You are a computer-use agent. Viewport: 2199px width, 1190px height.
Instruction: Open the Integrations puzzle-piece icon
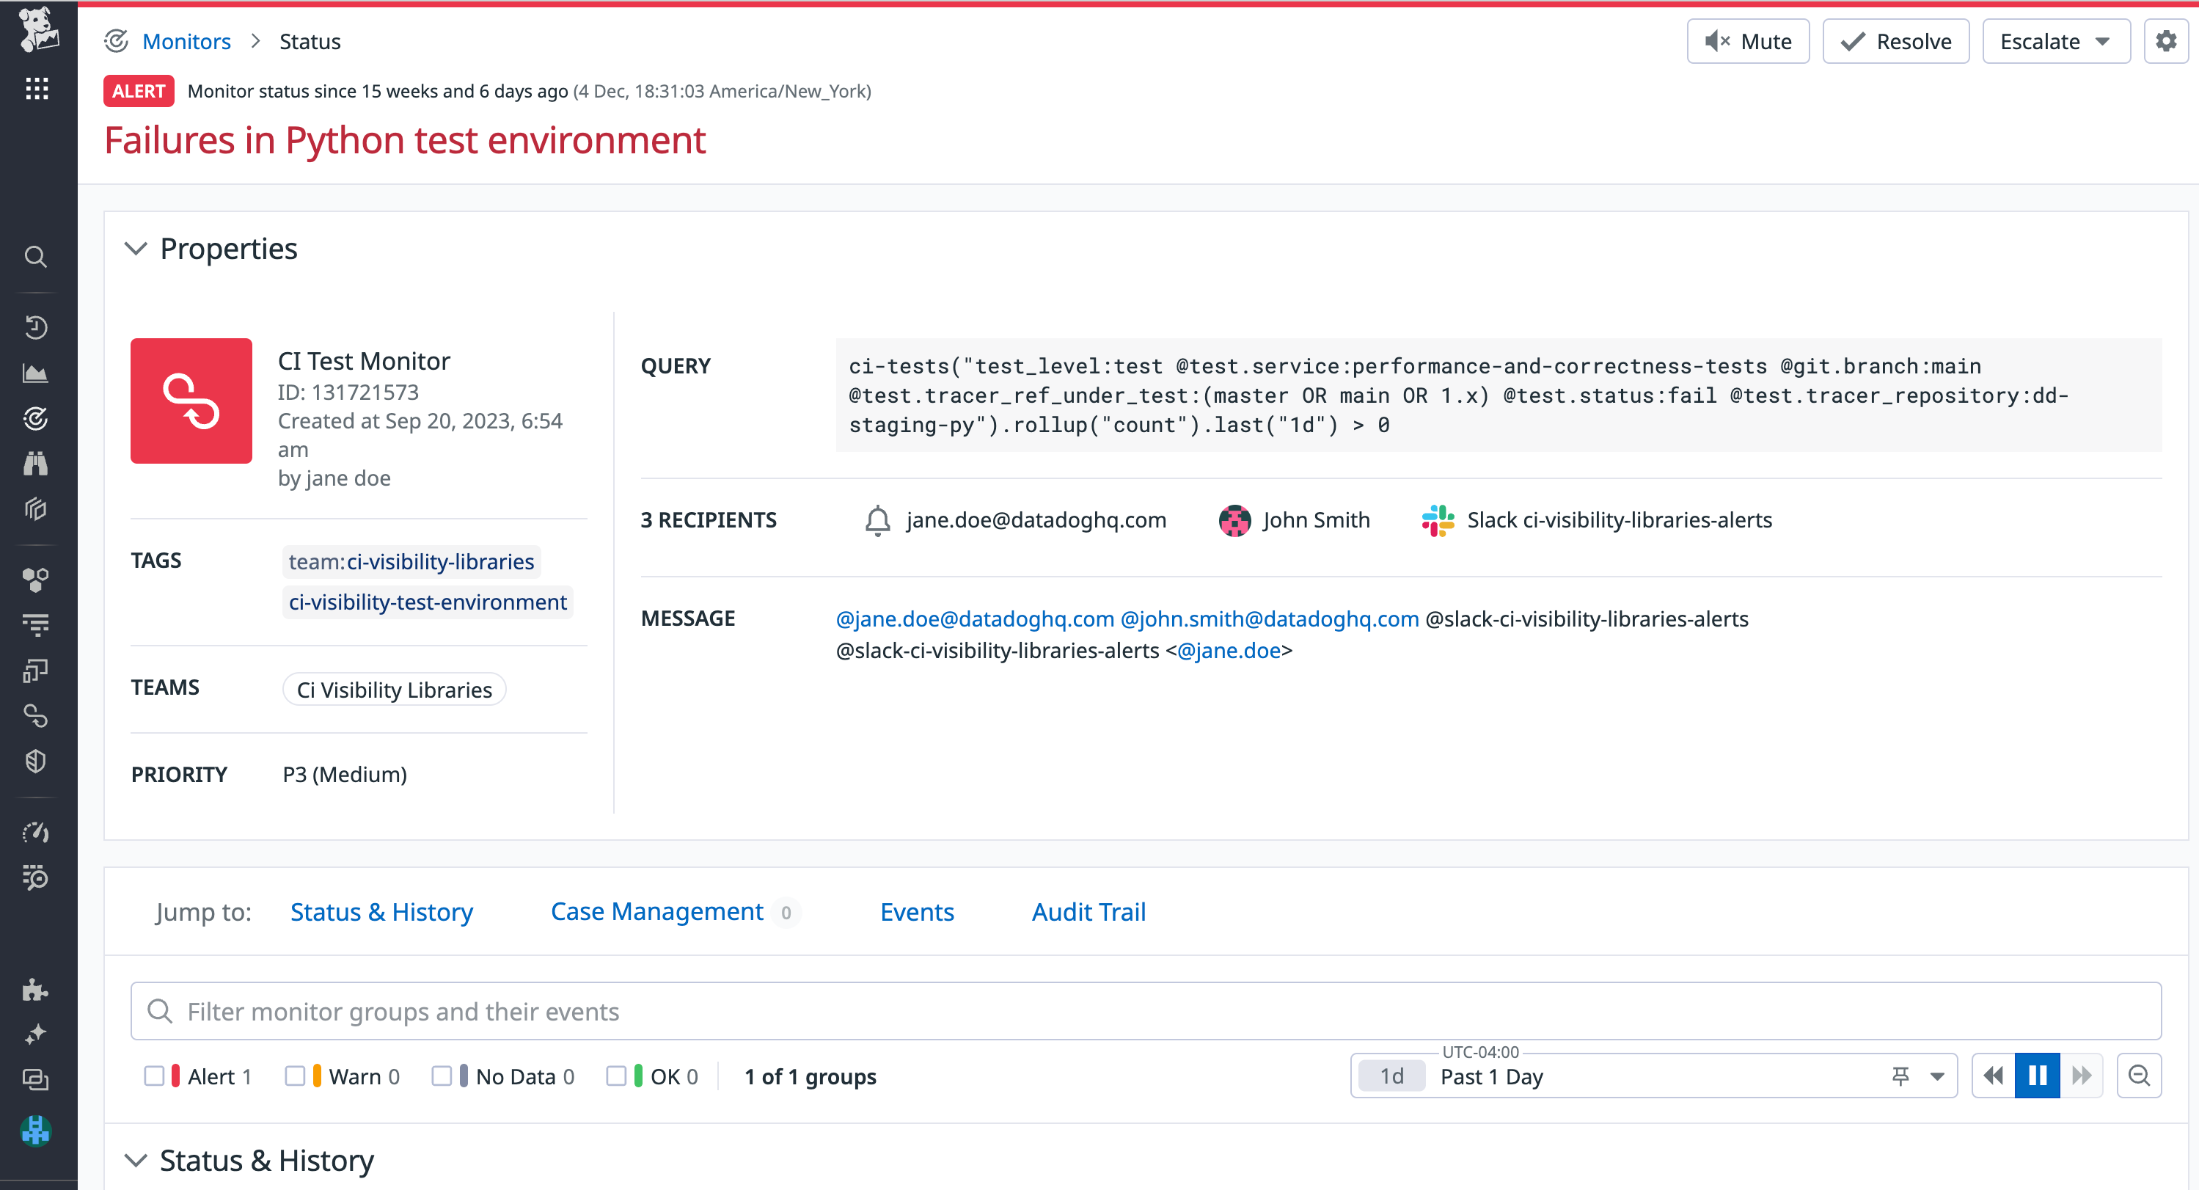pyautogui.click(x=36, y=990)
